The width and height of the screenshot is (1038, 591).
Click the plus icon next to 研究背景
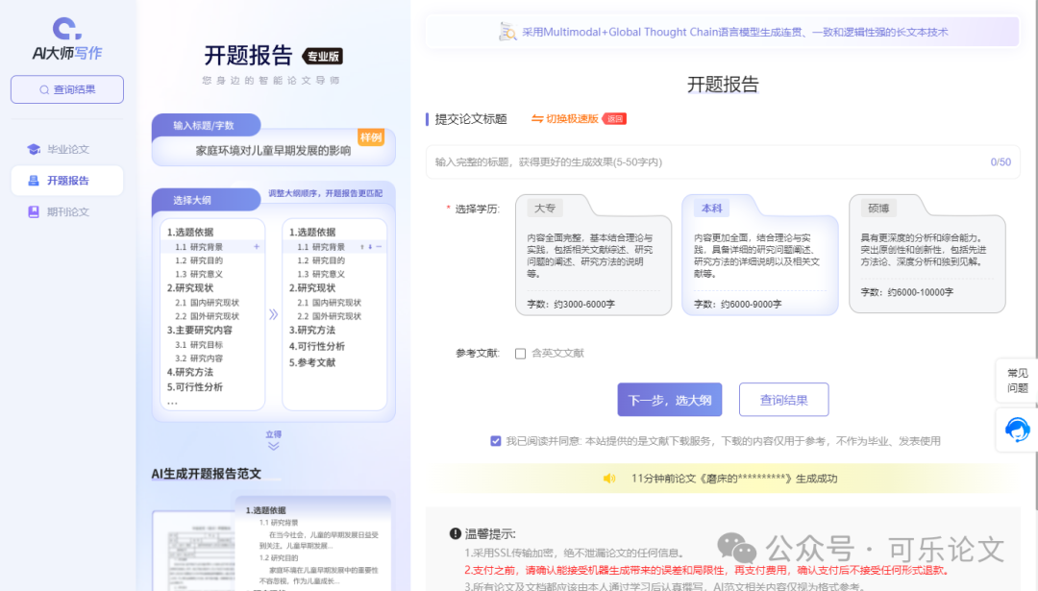click(x=257, y=247)
